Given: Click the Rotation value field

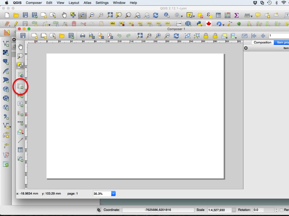Looking at the screenshot, I should pos(264,210).
